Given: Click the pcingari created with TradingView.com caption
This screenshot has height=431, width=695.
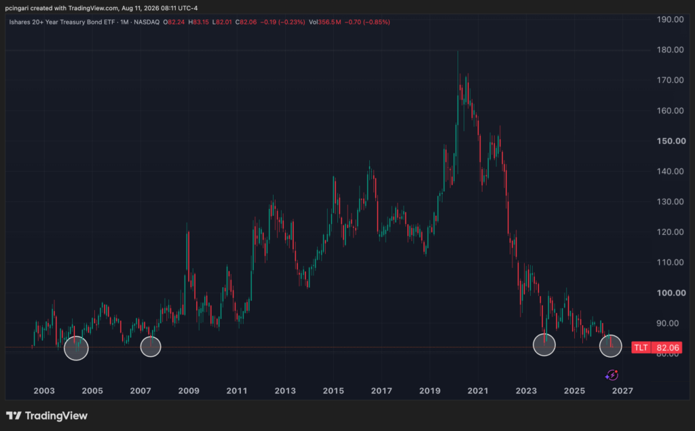Looking at the screenshot, I should click(x=102, y=8).
